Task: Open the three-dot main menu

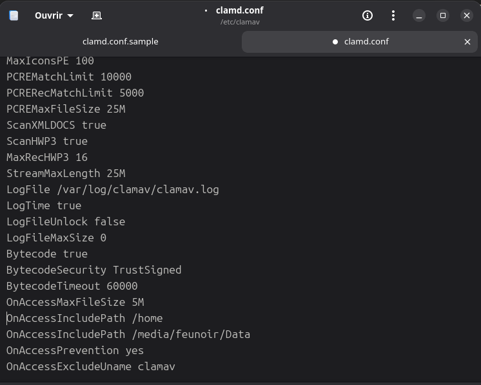Action: click(393, 15)
